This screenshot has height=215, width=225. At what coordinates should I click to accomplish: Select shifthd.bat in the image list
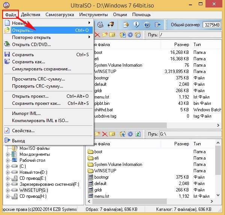[x=103, y=110]
